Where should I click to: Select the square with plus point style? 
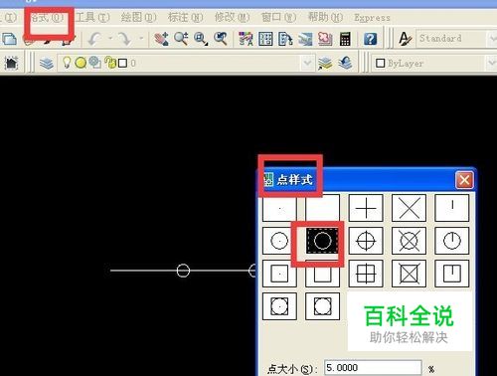point(366,274)
